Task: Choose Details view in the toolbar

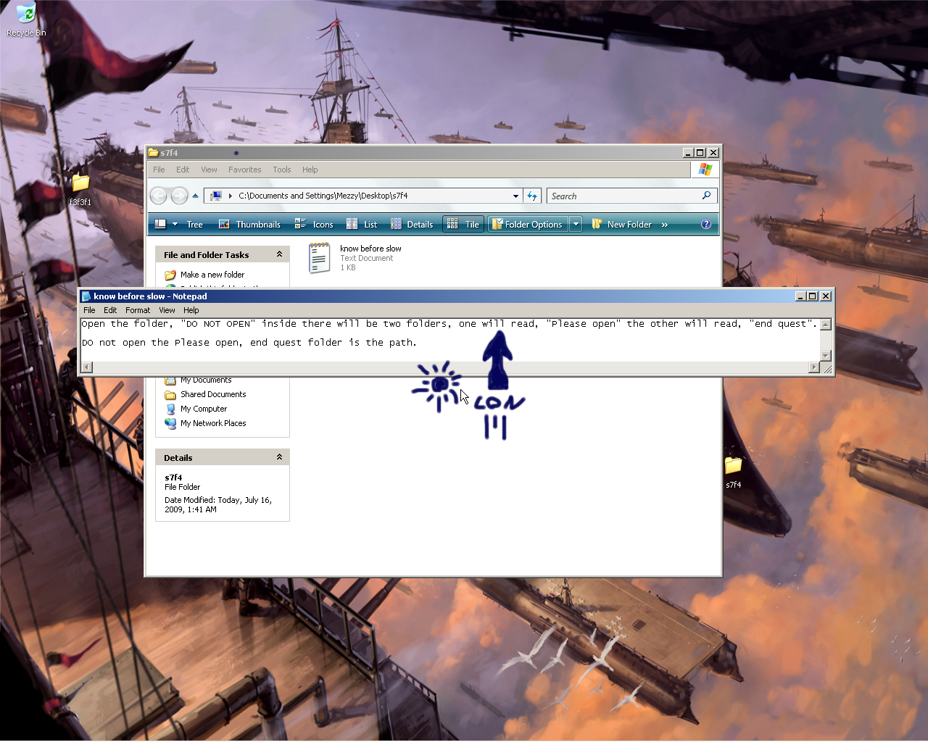Action: point(412,225)
